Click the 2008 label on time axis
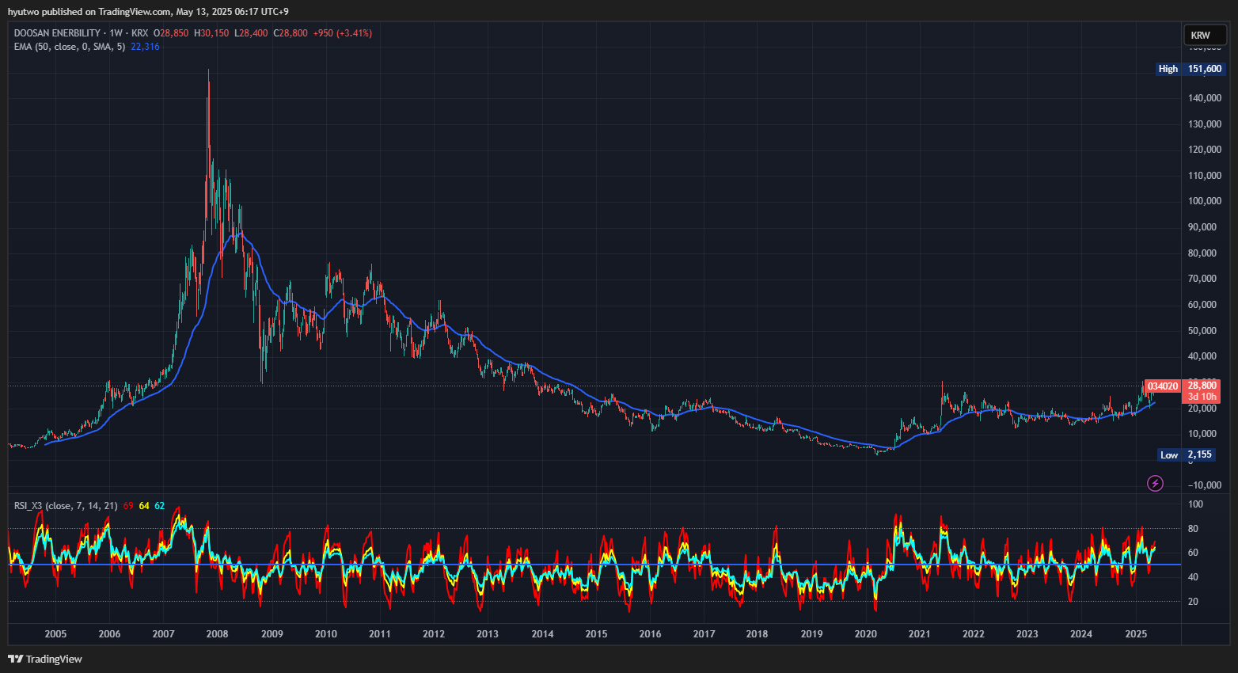1238x673 pixels. click(217, 633)
